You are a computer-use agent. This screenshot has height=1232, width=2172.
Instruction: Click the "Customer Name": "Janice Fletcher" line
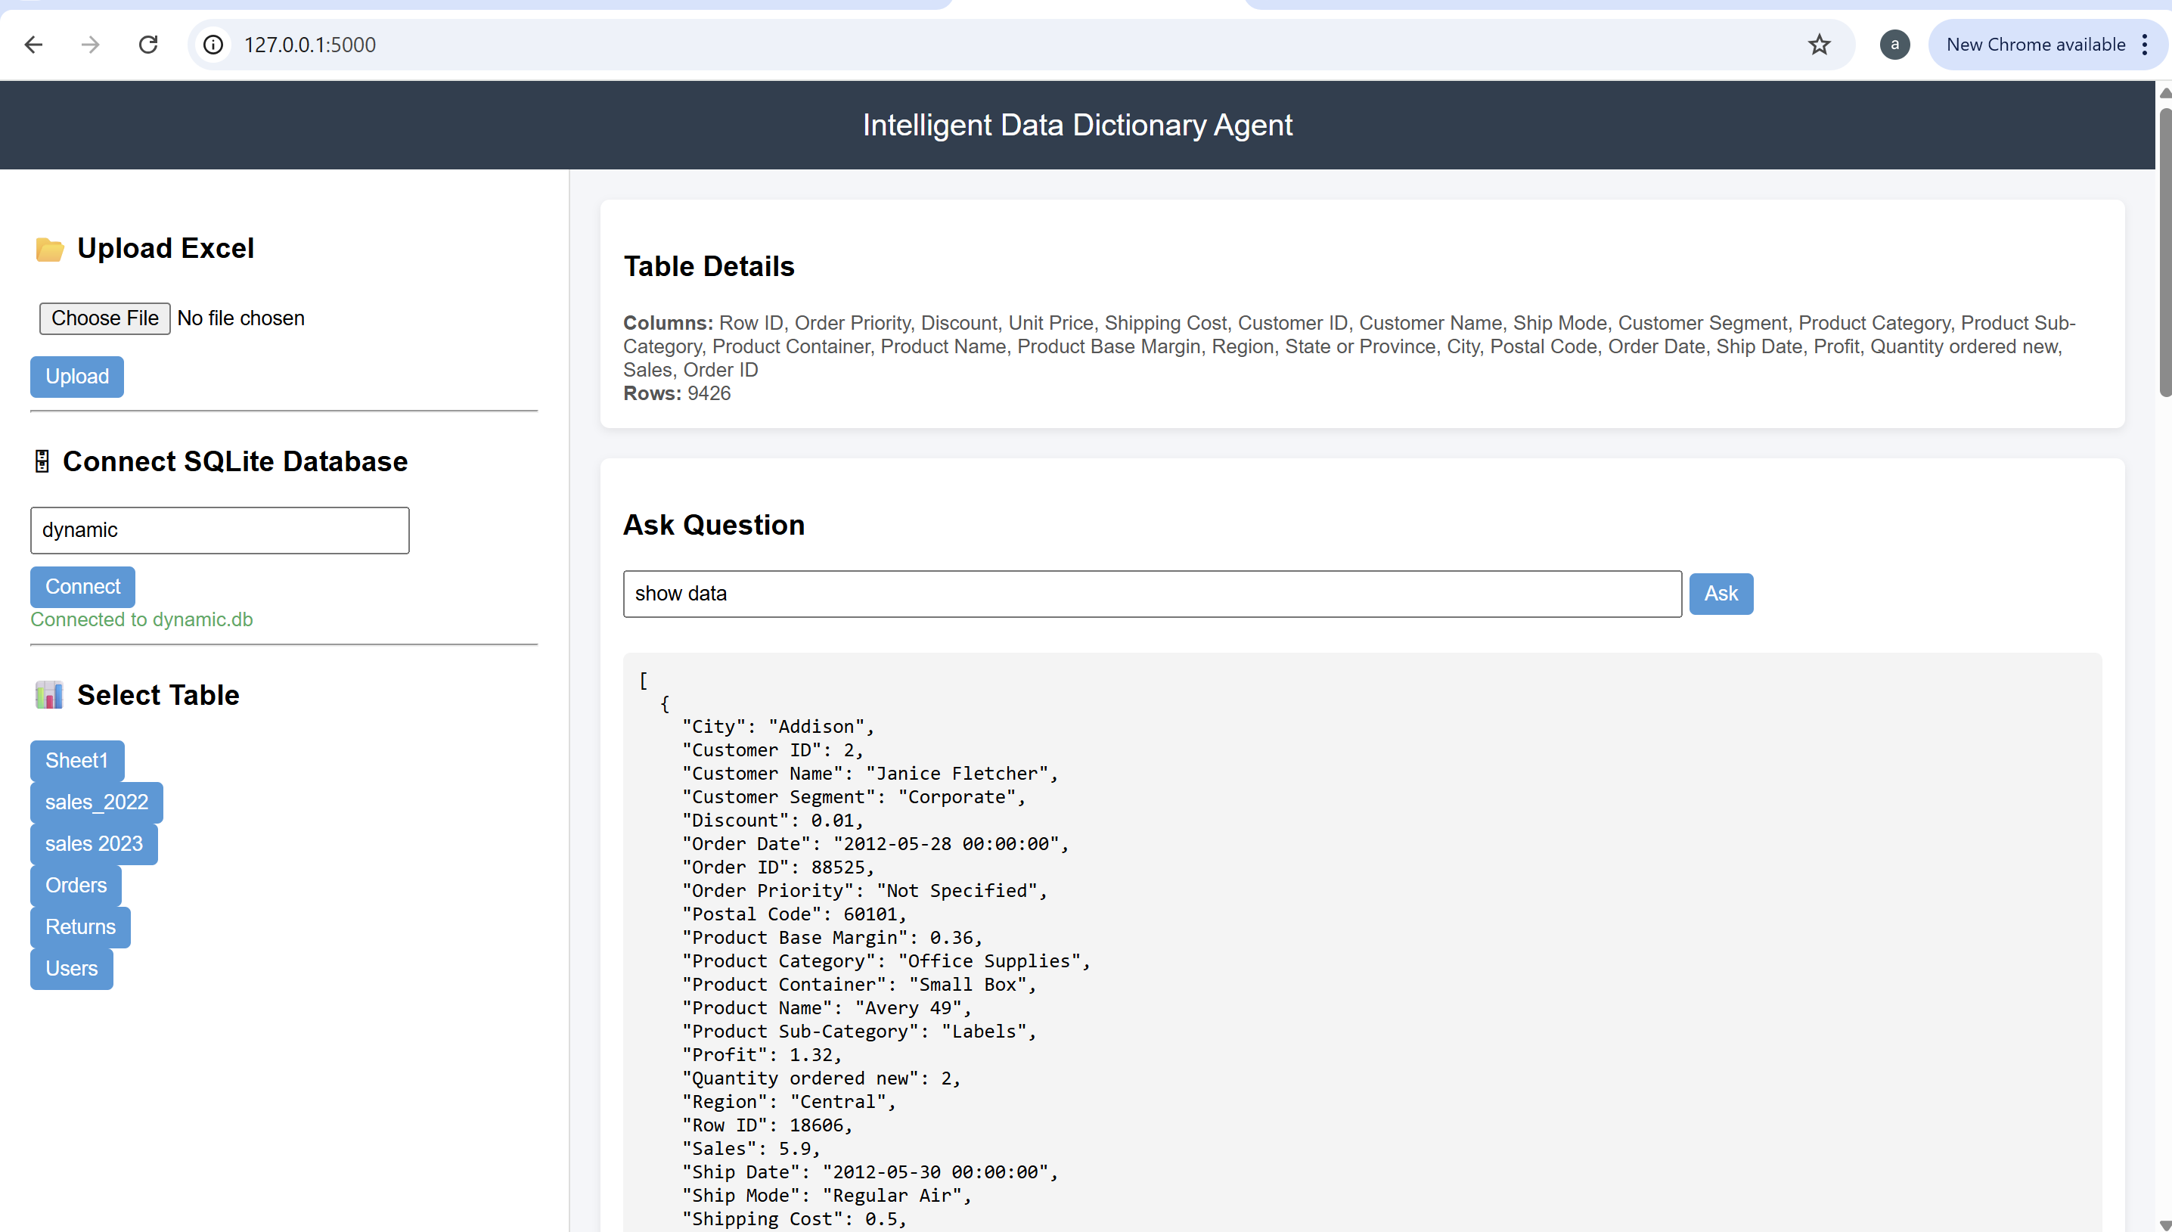[870, 774]
